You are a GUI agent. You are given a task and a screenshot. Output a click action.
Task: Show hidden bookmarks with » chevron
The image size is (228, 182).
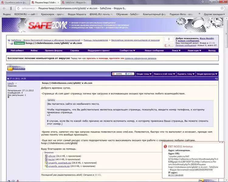tap(199, 14)
